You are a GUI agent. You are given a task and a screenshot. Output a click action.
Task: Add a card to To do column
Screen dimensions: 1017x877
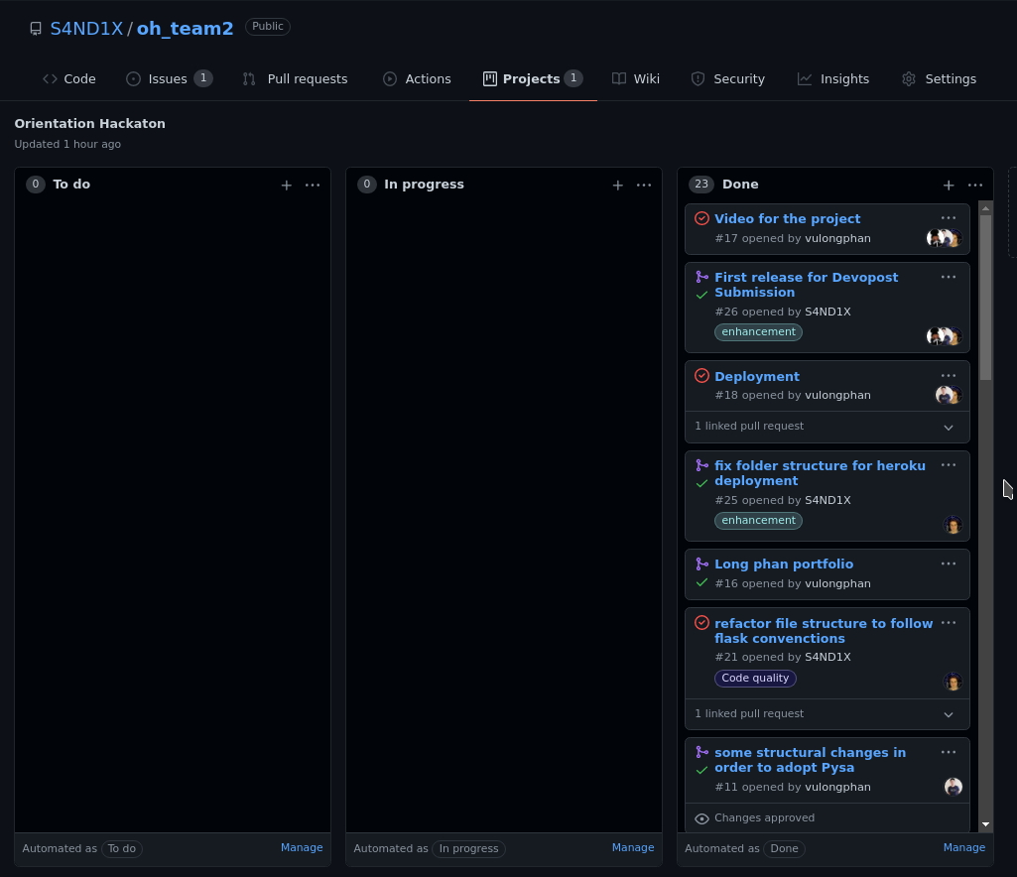click(x=286, y=186)
